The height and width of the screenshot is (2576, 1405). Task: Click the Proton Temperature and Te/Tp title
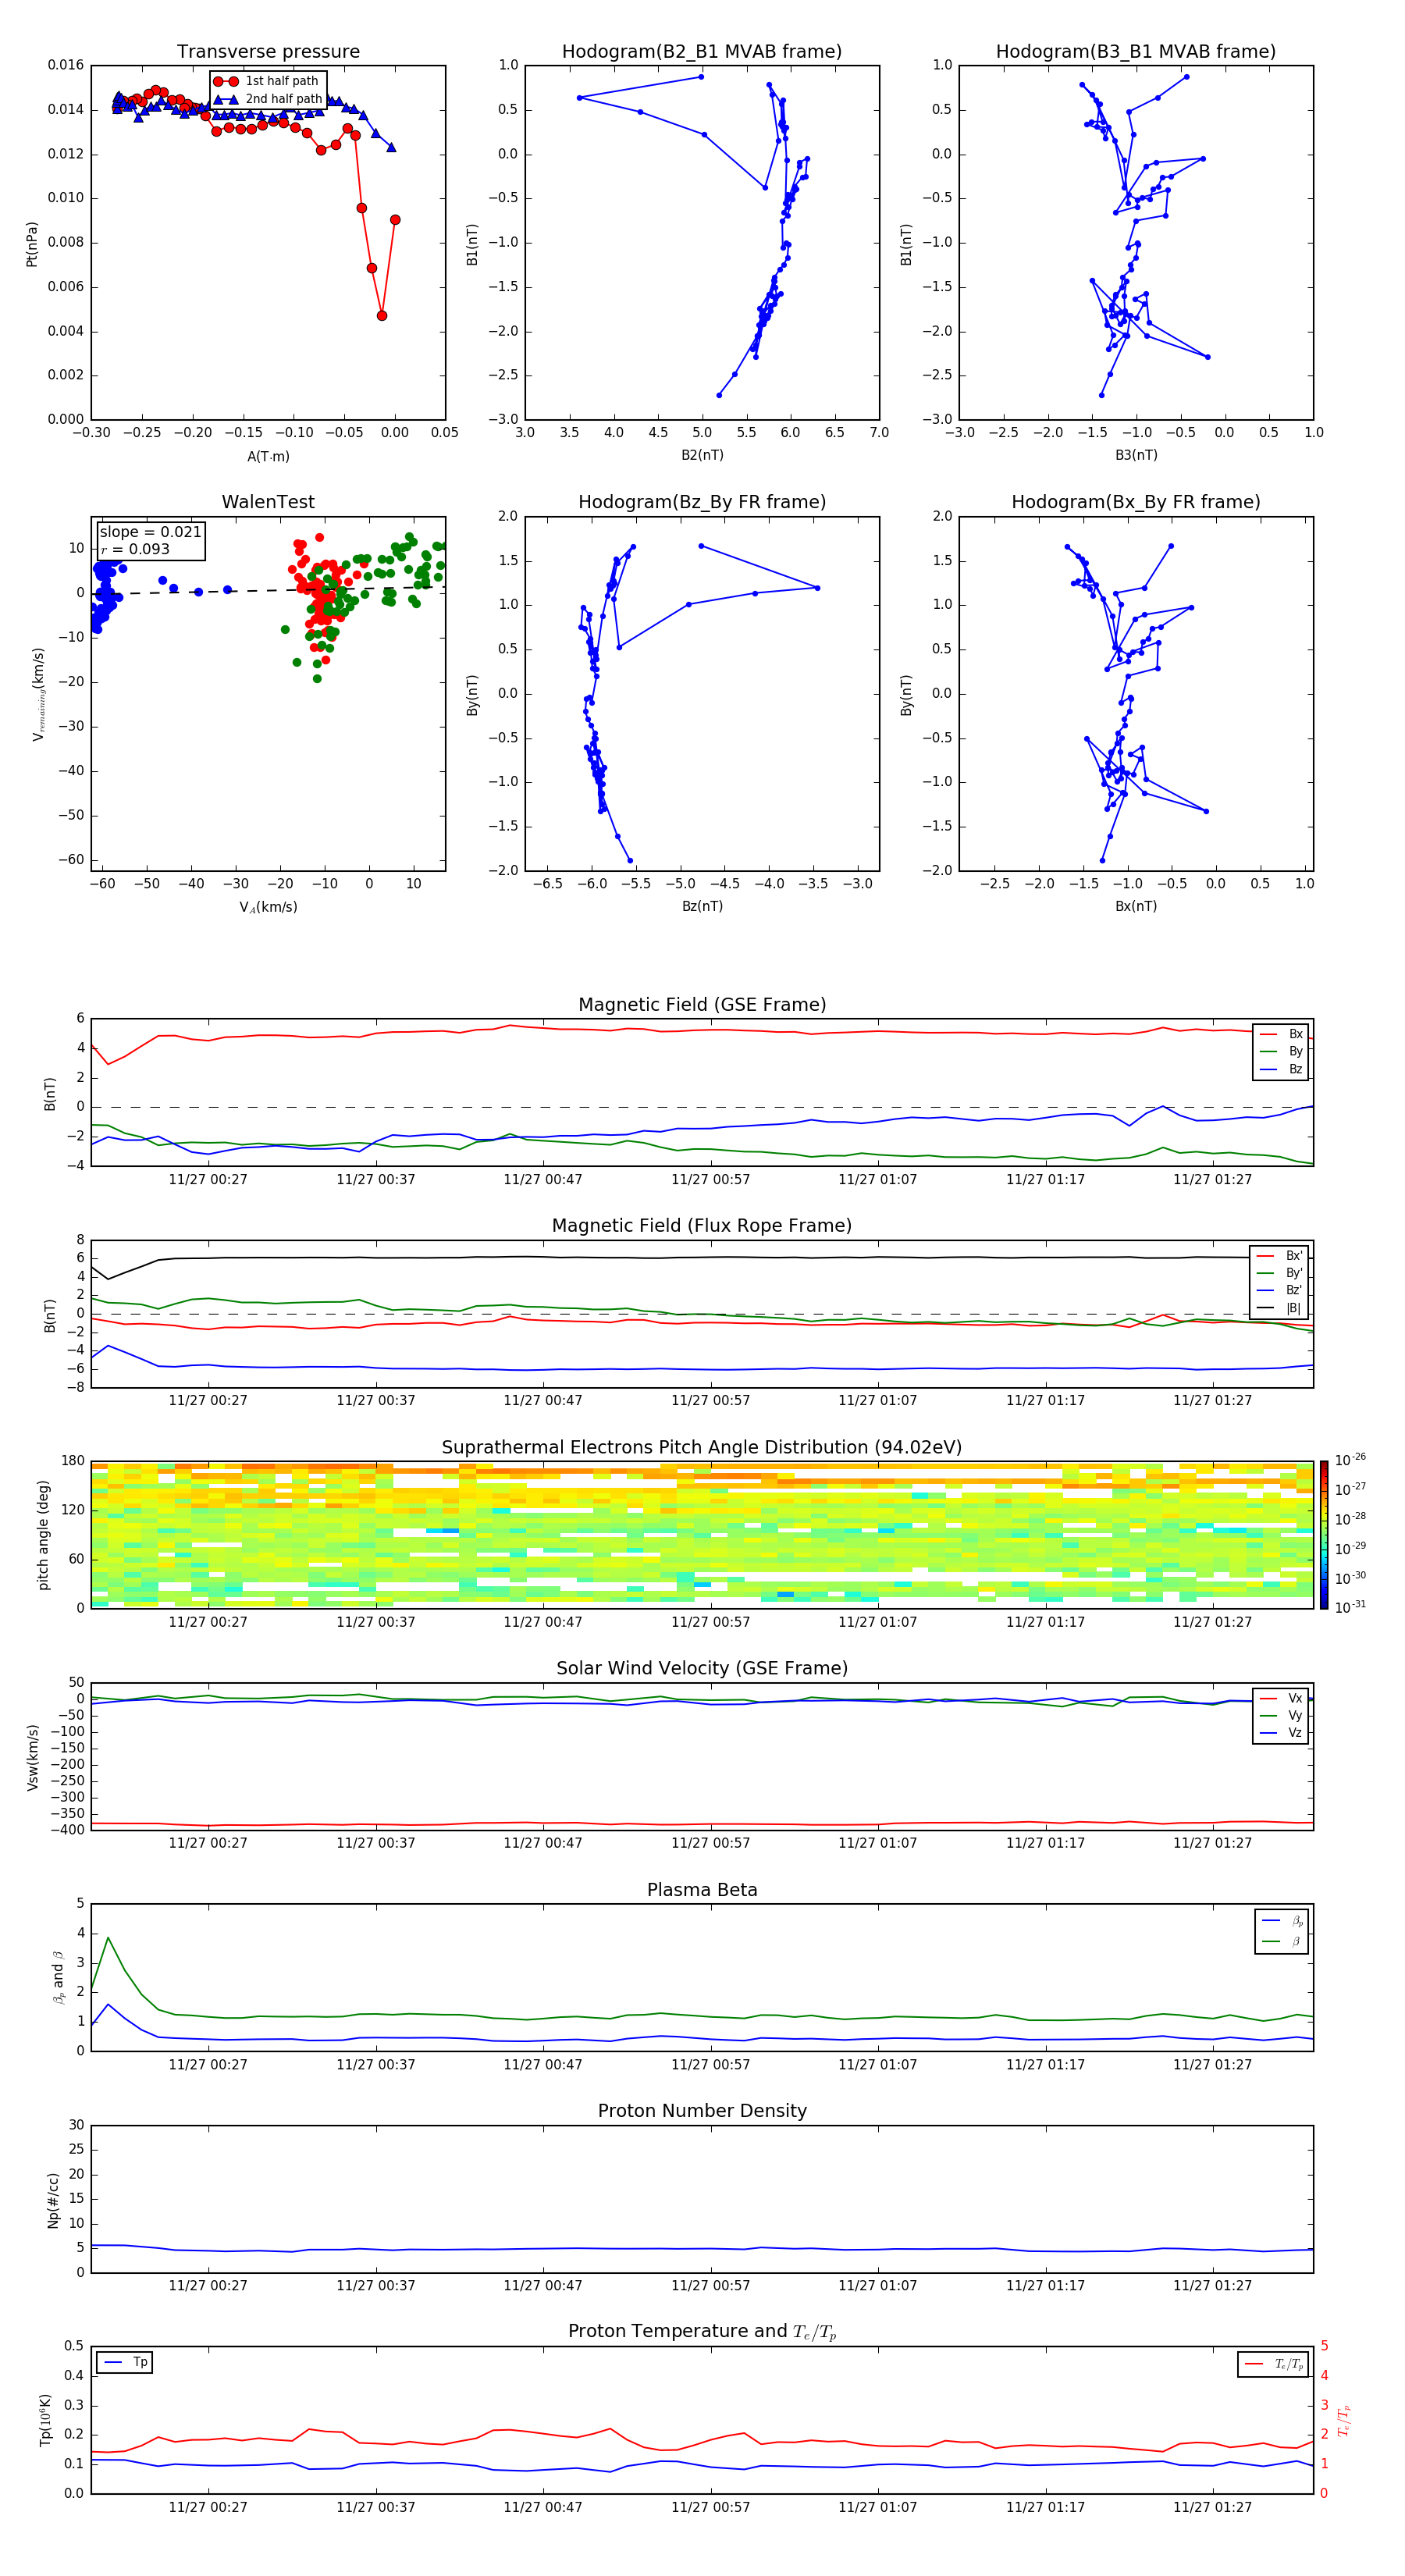point(702,2332)
